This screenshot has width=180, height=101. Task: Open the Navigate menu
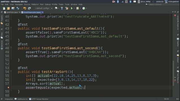[x=19, y=4]
